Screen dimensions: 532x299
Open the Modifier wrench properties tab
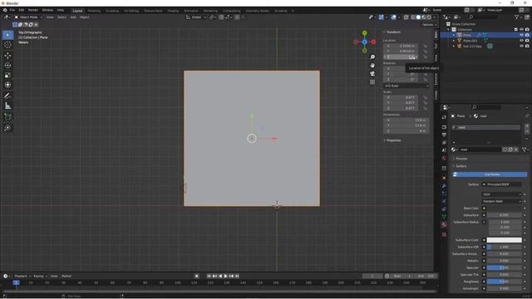pyautogui.click(x=444, y=186)
